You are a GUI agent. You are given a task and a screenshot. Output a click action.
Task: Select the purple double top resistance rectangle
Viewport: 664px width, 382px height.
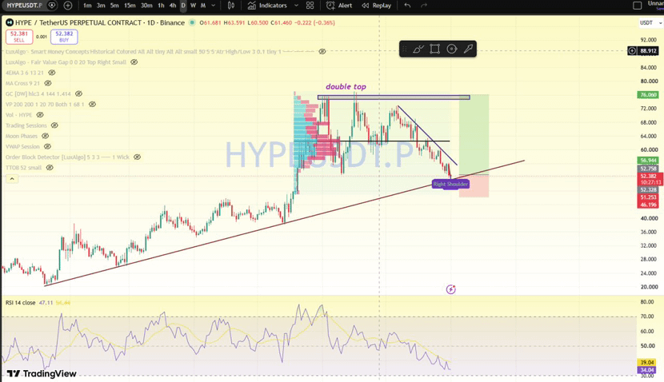tap(394, 97)
